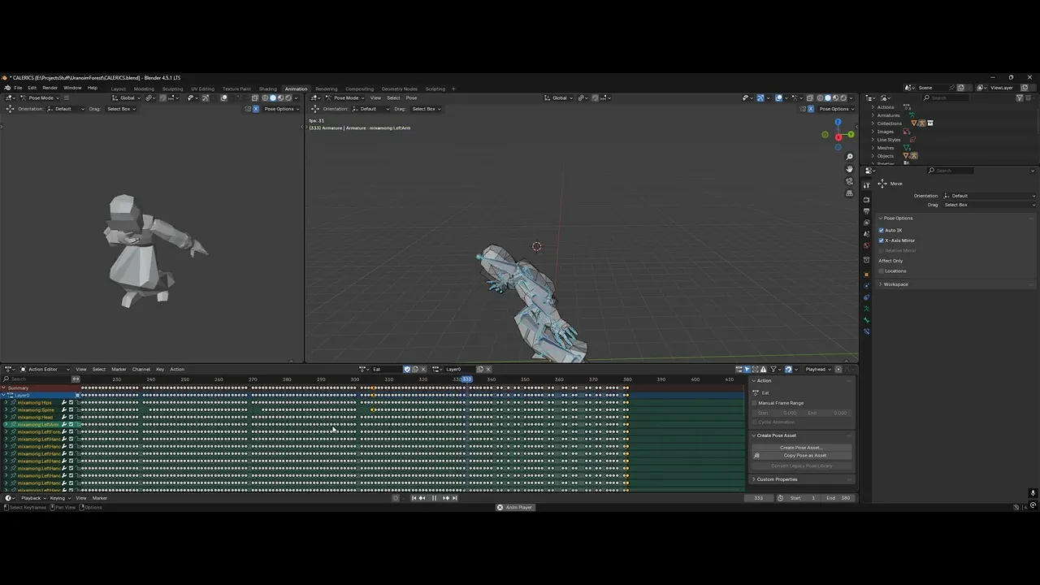Image resolution: width=1040 pixels, height=585 pixels.
Task: Toggle the X mirror button in right viewport
Action: (x=811, y=109)
